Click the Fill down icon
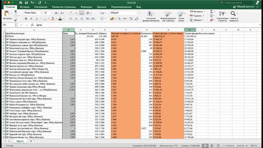 211,16
